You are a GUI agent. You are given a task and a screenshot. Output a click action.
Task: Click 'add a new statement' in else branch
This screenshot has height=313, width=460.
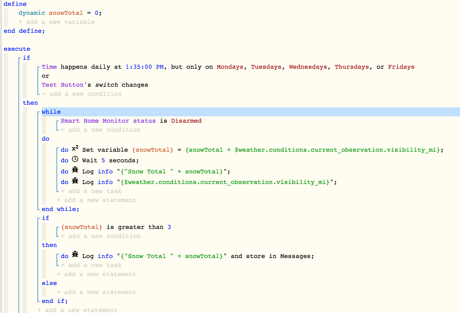[96, 292]
